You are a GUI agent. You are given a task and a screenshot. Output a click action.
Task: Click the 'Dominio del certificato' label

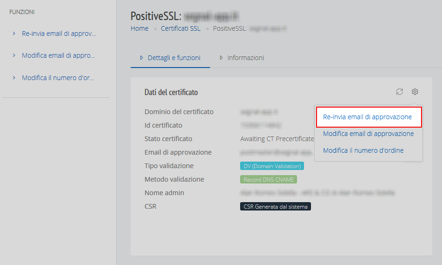[x=179, y=112]
